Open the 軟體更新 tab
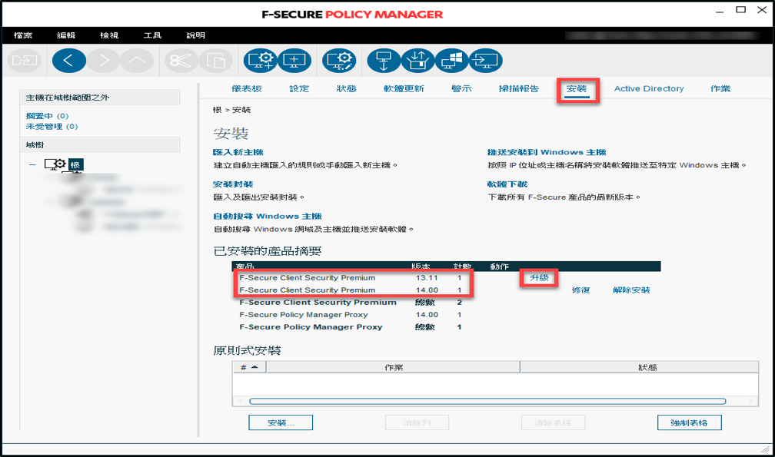Viewport: 775px width, 457px height. (x=404, y=89)
